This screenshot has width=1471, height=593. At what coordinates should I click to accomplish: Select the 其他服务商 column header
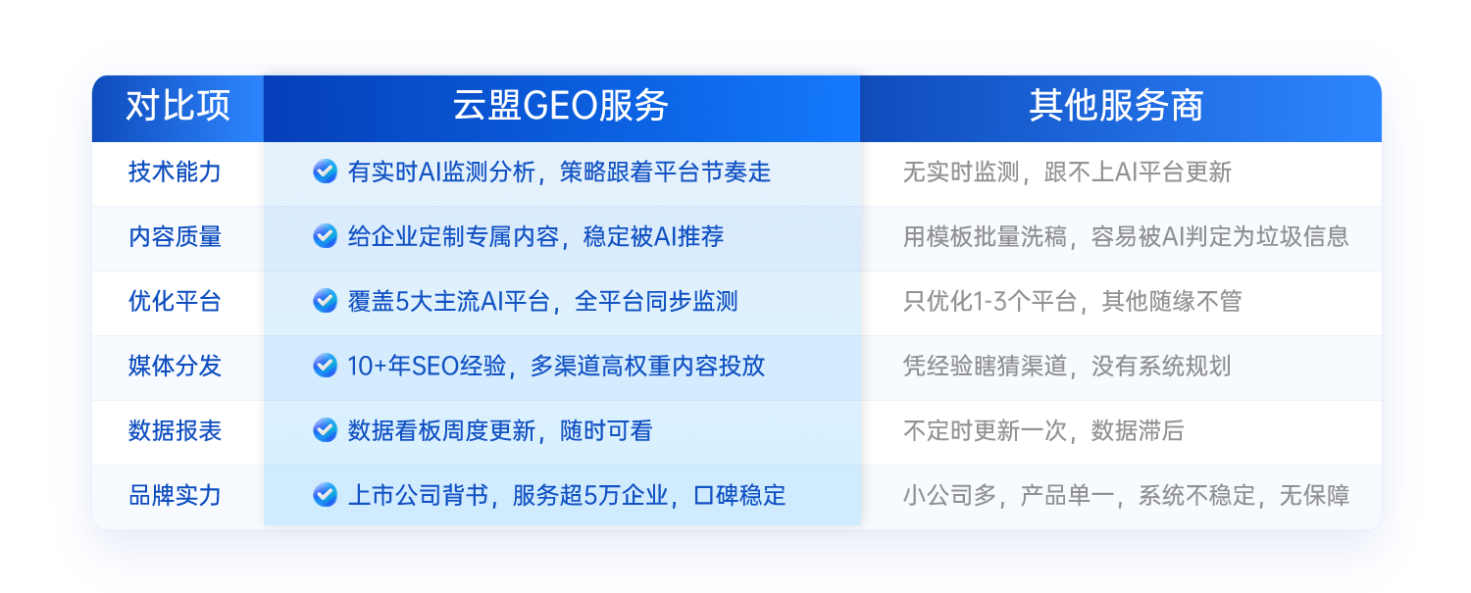(1121, 107)
